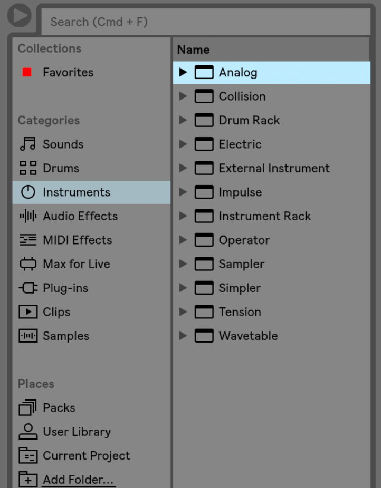The image size is (381, 488).
Task: Open the Plug-ins section icon
Action: coord(27,288)
